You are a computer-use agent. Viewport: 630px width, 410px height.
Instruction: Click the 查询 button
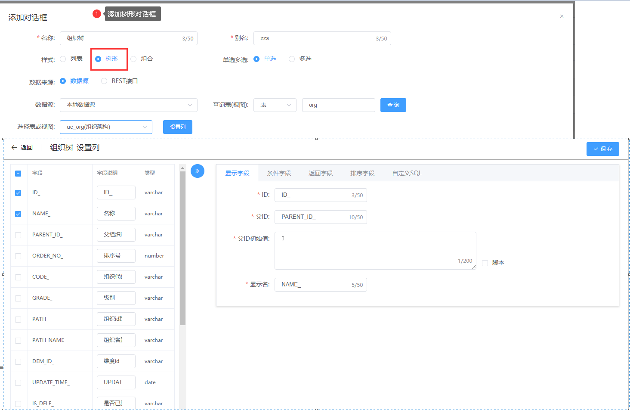(x=393, y=105)
